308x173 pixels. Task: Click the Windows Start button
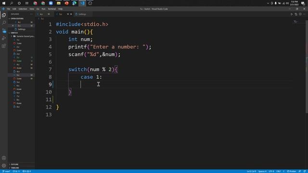pos(4,3)
